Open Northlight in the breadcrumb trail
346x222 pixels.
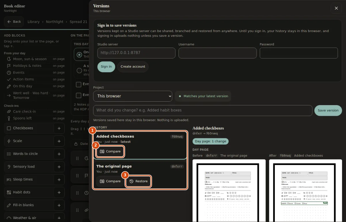coord(54,22)
